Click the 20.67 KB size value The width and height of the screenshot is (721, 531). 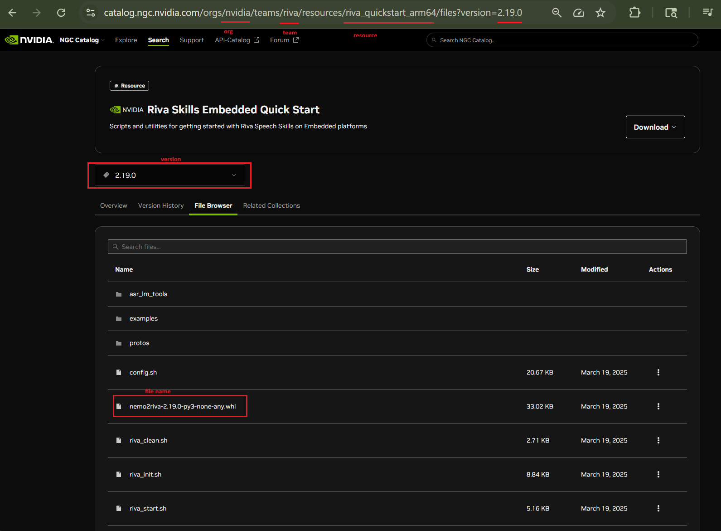click(540, 372)
